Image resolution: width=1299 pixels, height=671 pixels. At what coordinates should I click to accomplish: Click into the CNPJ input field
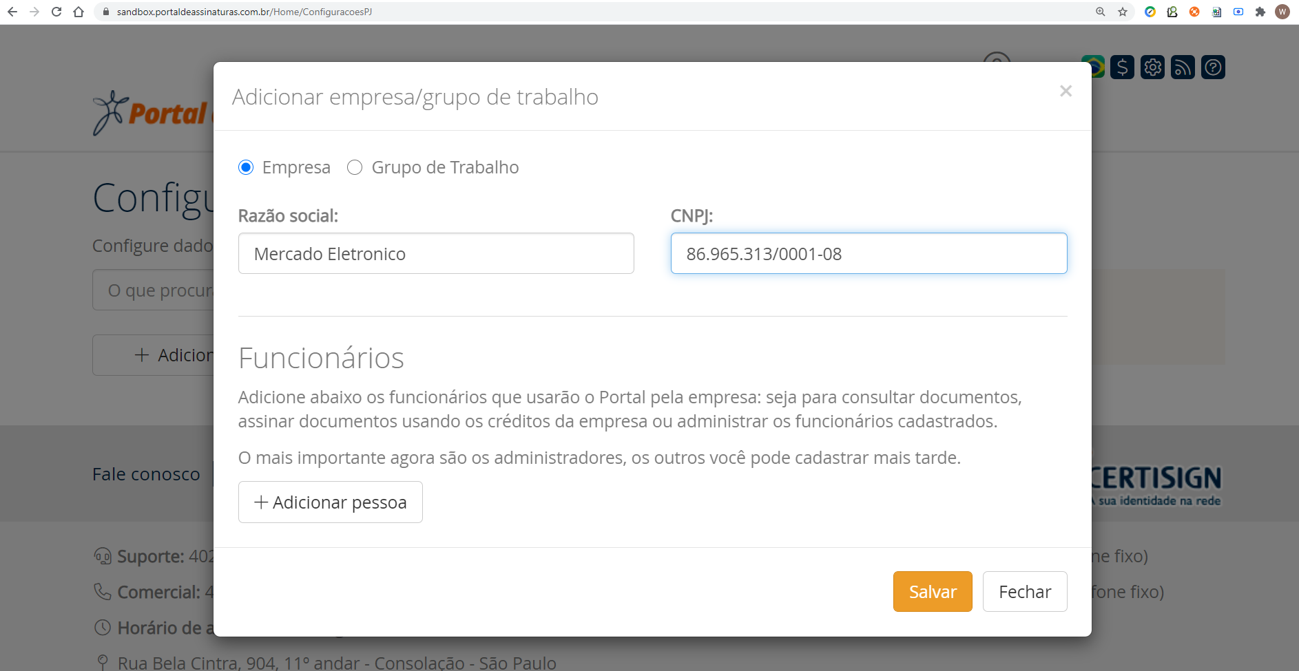[869, 253]
